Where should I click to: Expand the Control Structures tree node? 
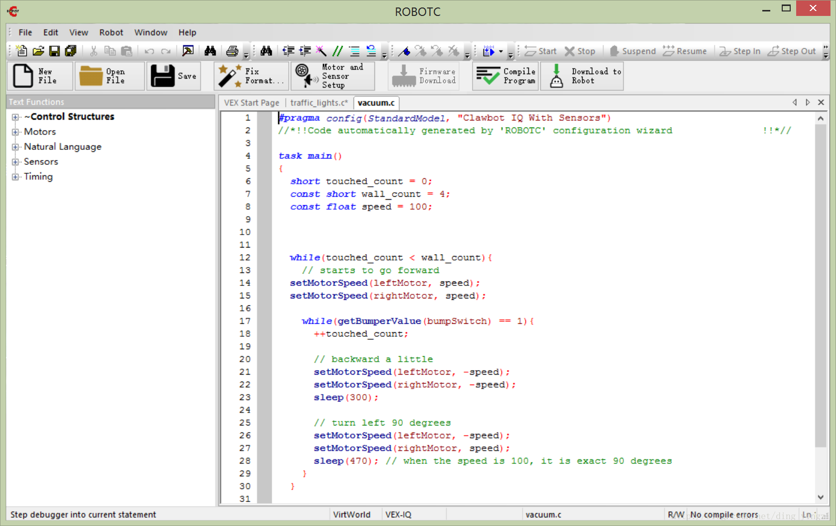point(15,117)
